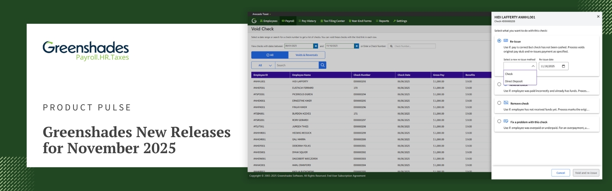Viewport: 612px width, 191px height.
Task: Click the Re-issue date calendar icon
Action: (x=563, y=66)
